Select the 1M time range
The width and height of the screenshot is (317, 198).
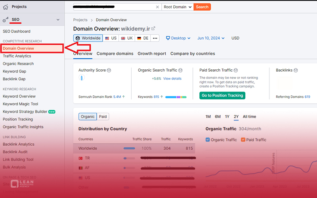(208, 116)
